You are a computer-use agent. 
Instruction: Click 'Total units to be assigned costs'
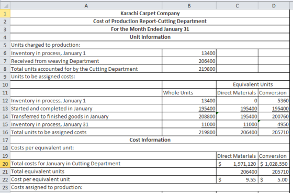coord(86,132)
